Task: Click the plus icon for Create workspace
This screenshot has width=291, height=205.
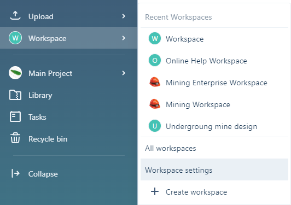Action: click(155, 191)
